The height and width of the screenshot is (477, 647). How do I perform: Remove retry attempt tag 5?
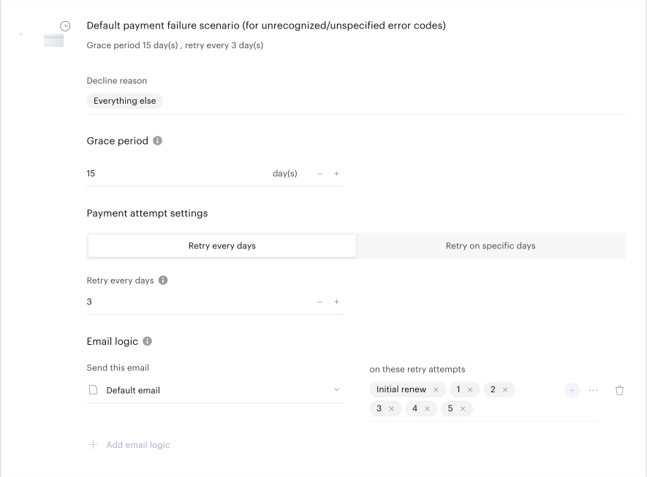(463, 408)
